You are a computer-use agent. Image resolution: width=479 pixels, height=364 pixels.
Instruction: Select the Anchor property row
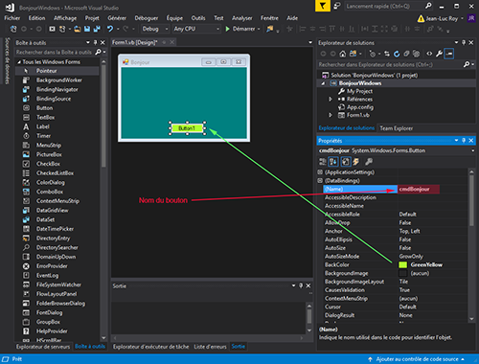pyautogui.click(x=396, y=231)
